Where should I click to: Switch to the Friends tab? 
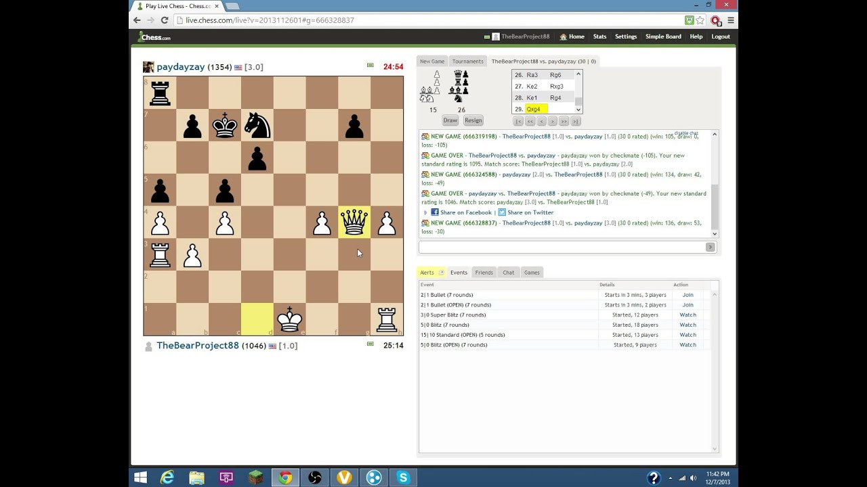484,273
